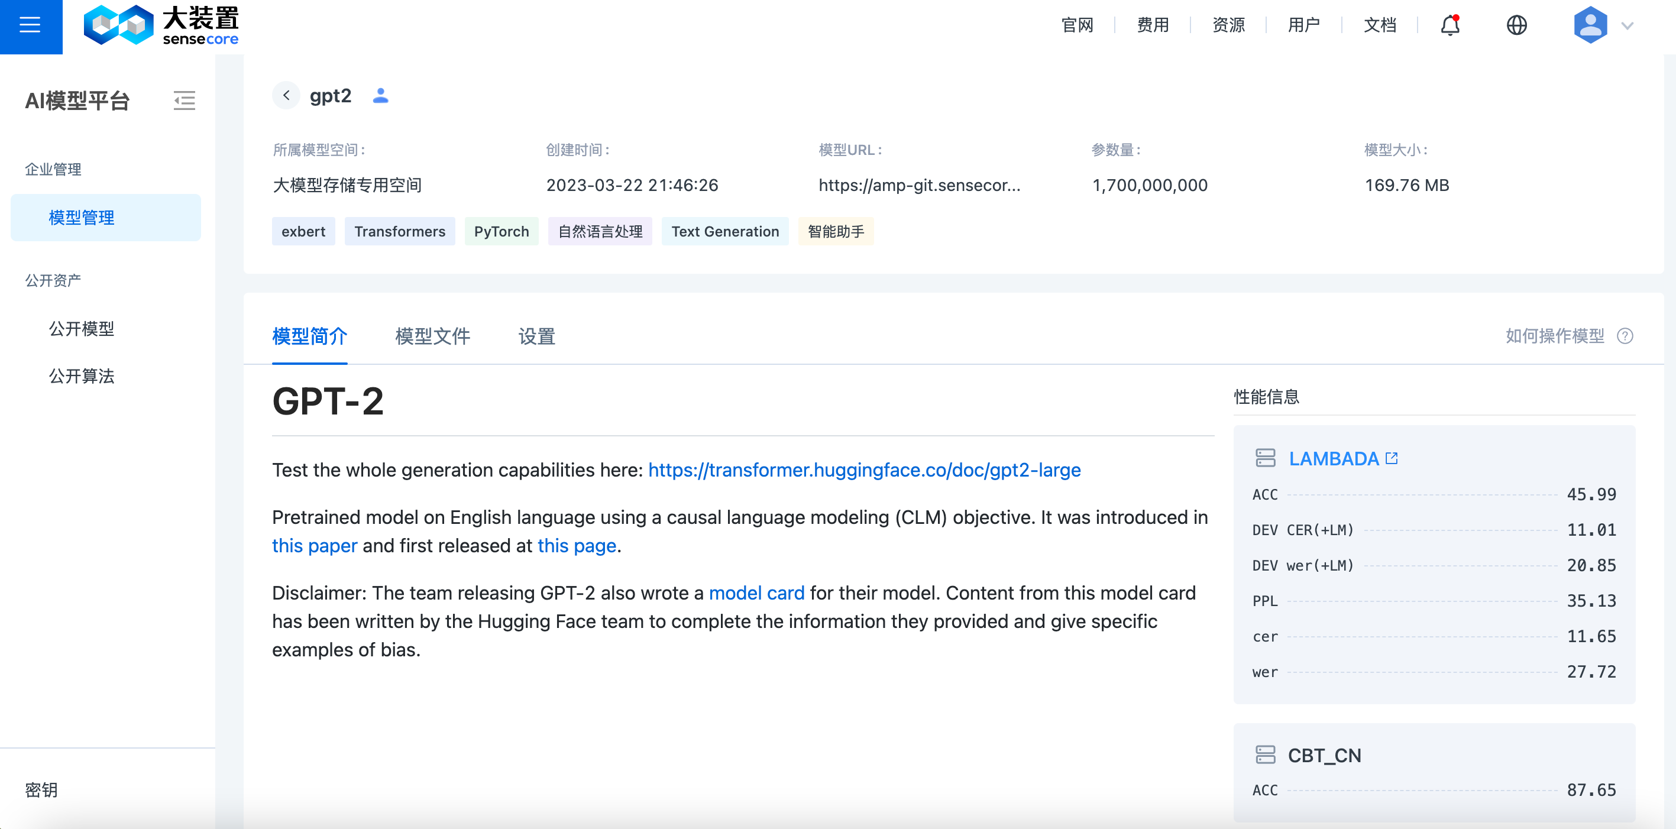Click the AI模型平台 sidebar title
The height and width of the screenshot is (829, 1676).
pos(77,100)
